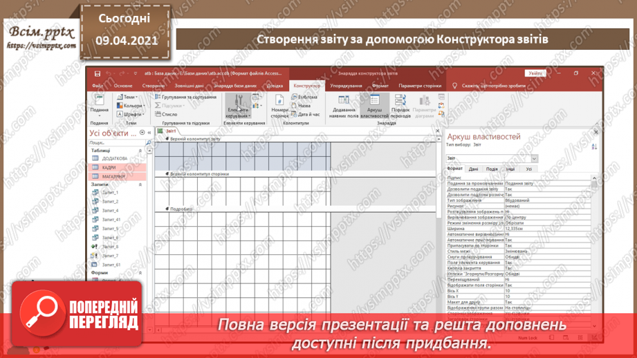Click the Подробиці section bar
The image size is (637, 358).
pyautogui.click(x=295, y=209)
